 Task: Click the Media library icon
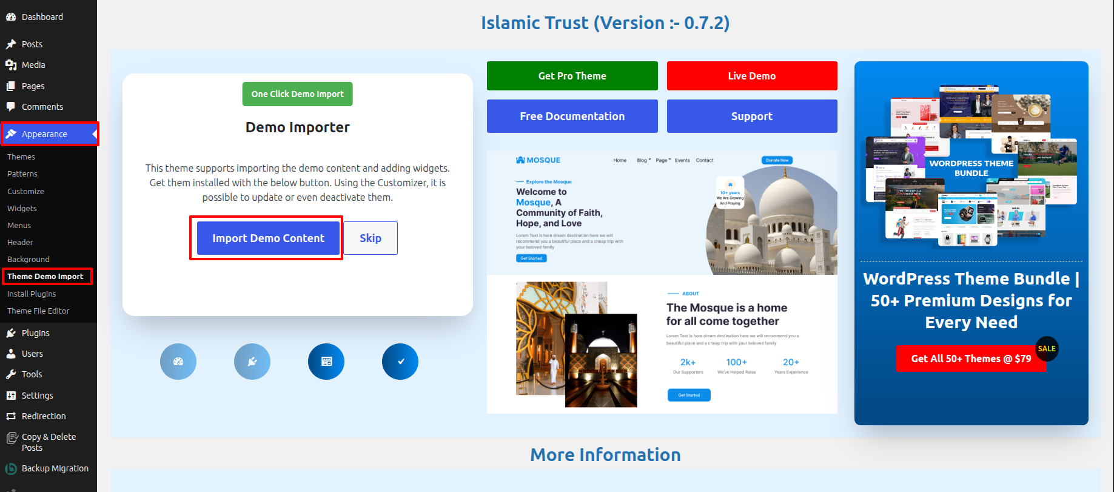pyautogui.click(x=11, y=65)
